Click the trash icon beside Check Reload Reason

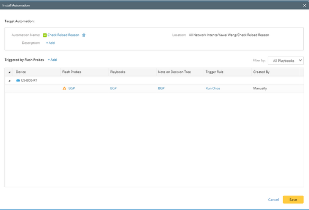coord(84,35)
